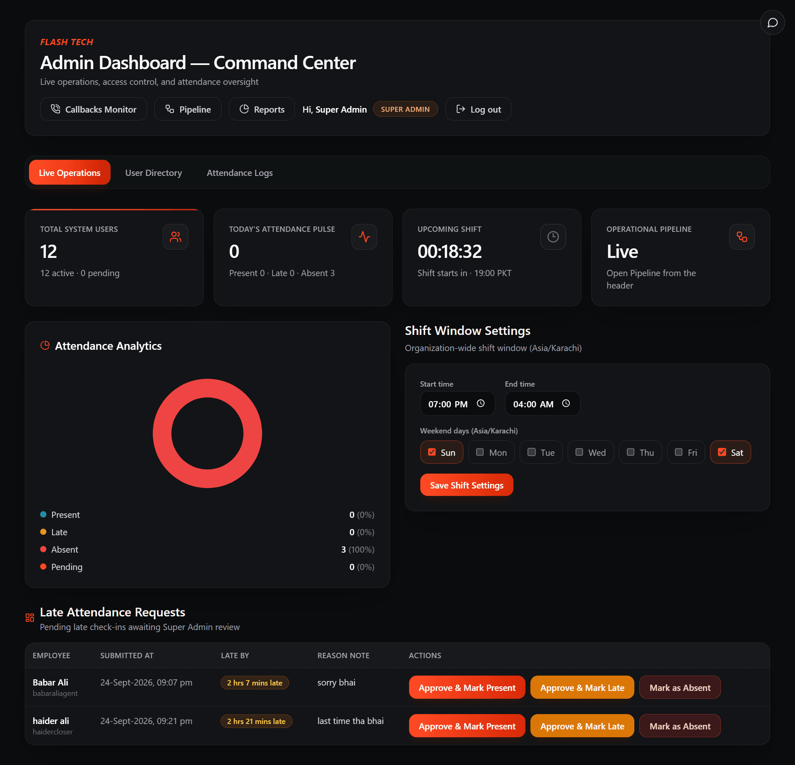
Task: Approve & Mark Late for Babar Ali
Action: pos(582,688)
